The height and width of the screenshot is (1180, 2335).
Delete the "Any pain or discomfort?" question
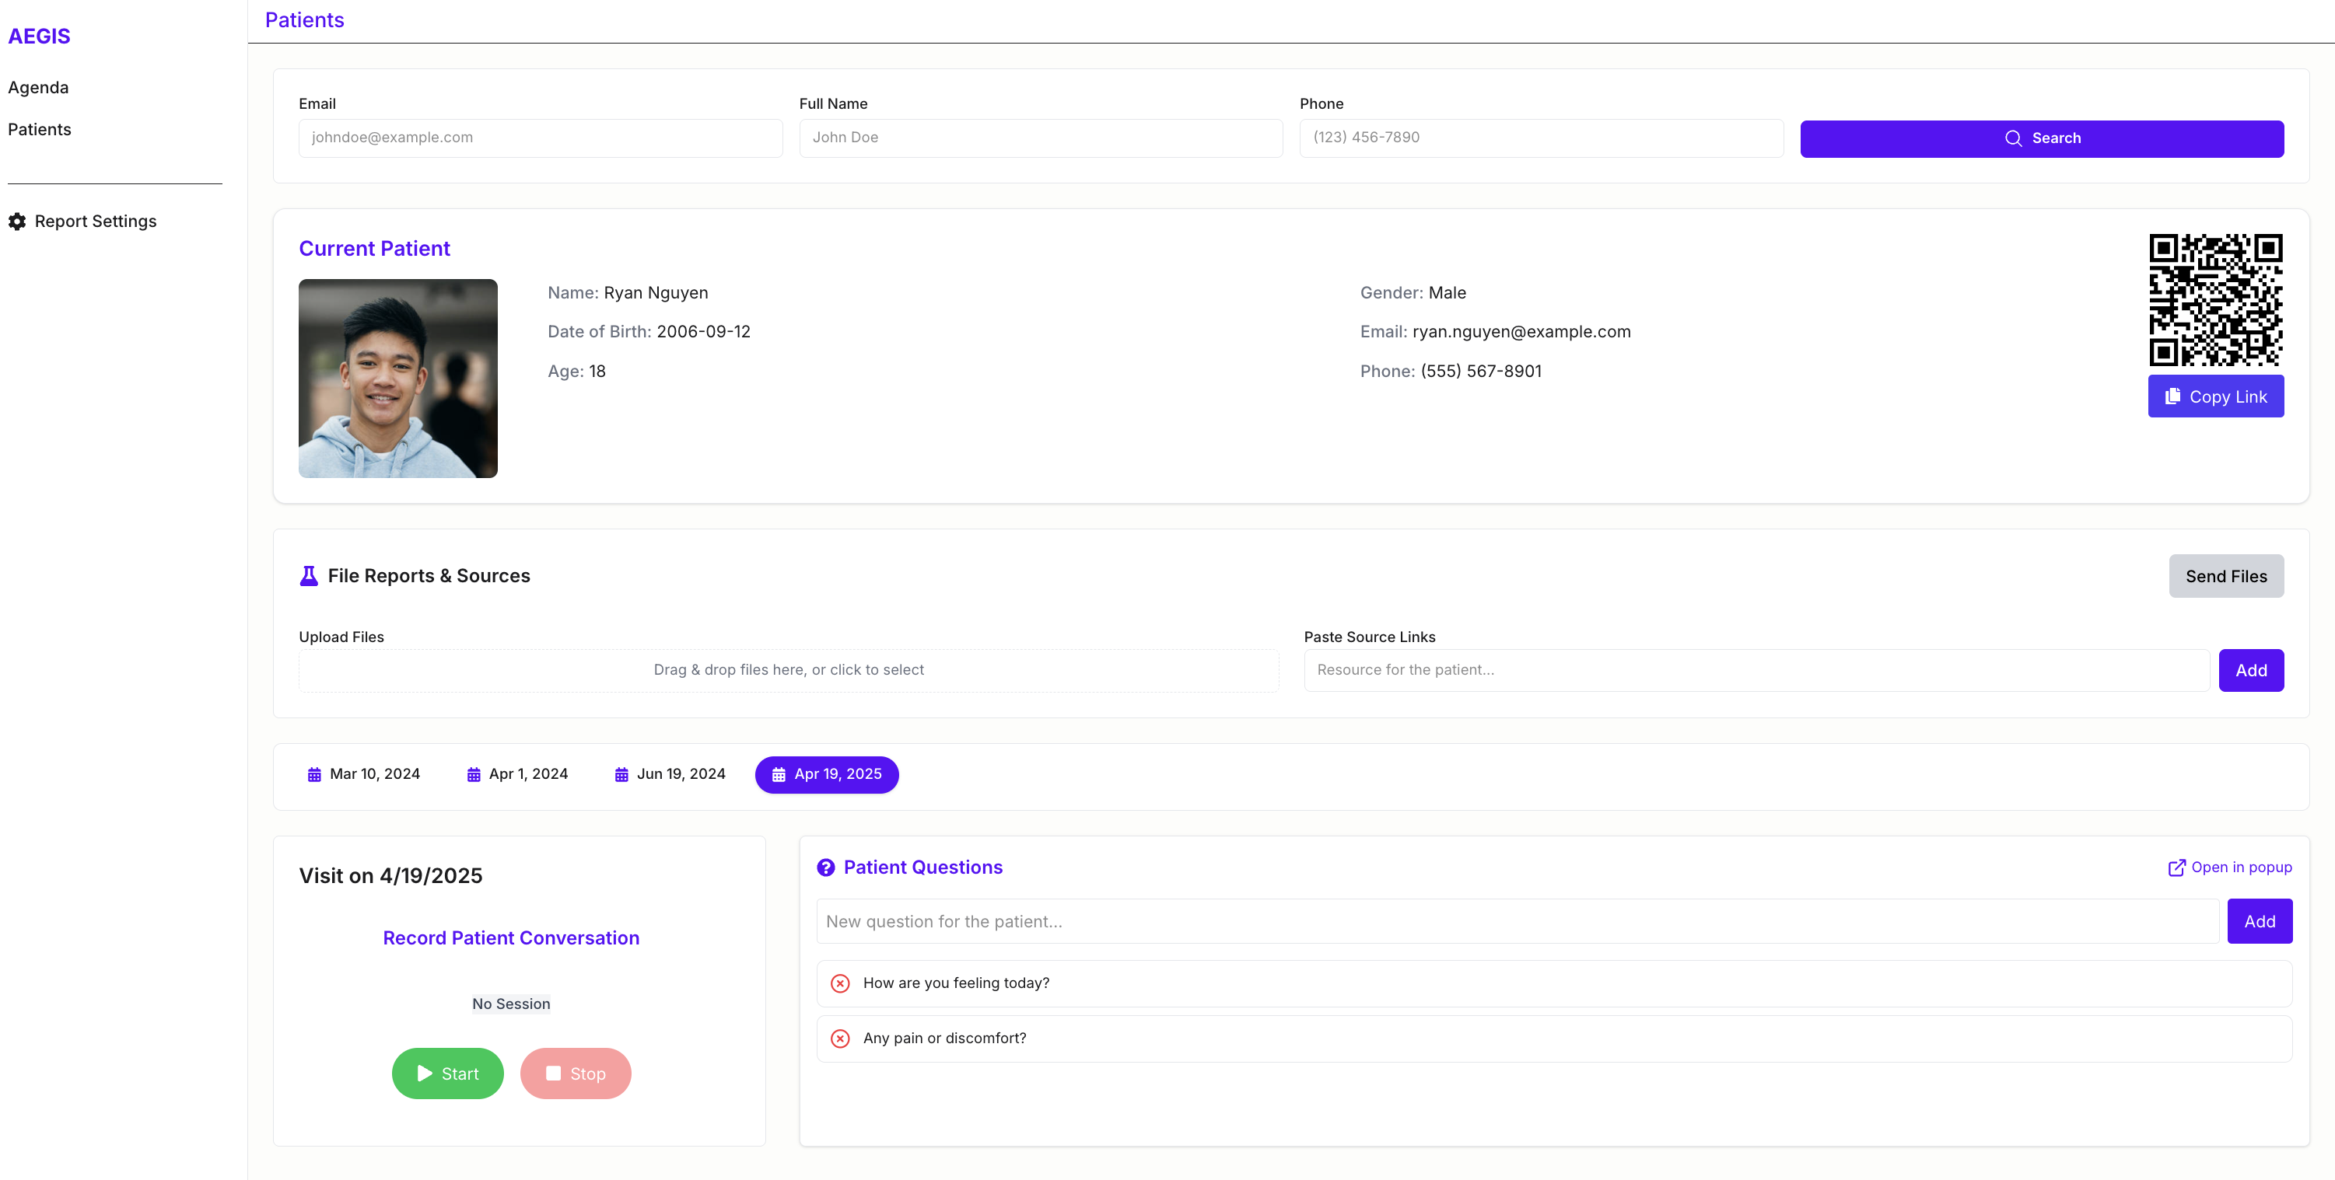coord(840,1039)
